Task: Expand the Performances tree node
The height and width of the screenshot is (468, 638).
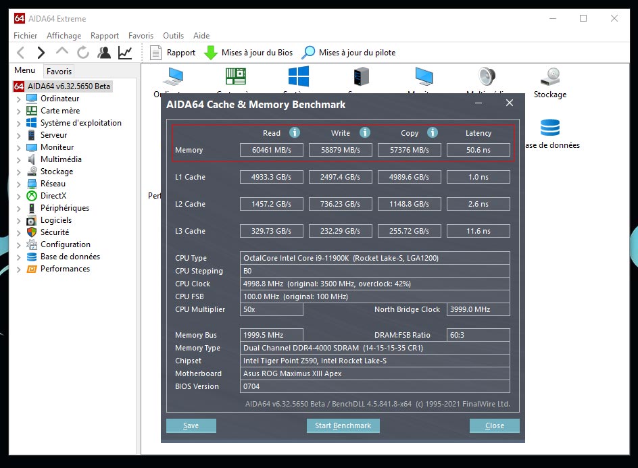Action: pyautogui.click(x=19, y=269)
